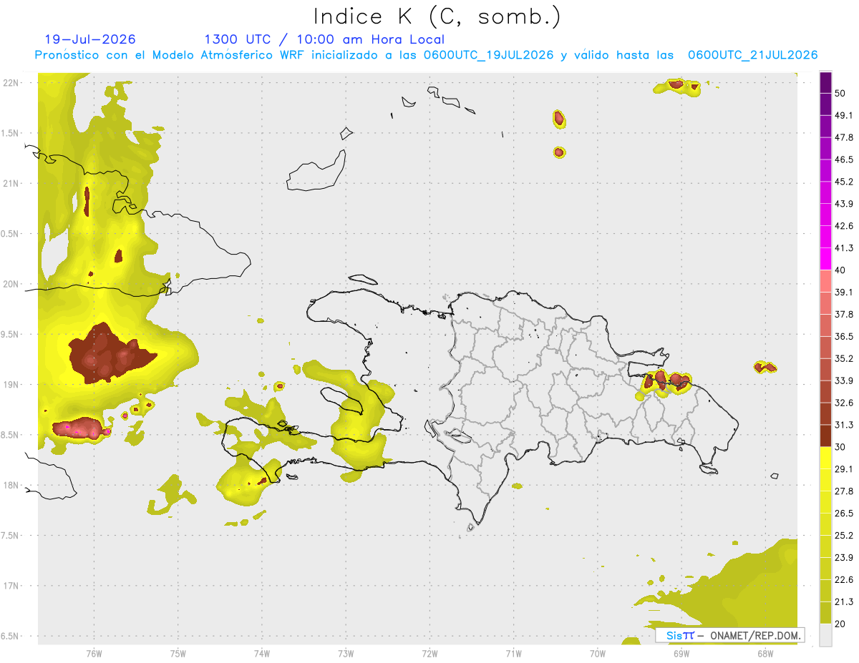Click the "76W" longitude axis label
The image size is (859, 663).
pyautogui.click(x=94, y=652)
